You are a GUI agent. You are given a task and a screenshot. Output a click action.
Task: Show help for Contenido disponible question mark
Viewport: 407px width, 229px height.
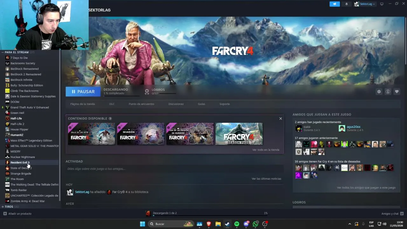click(110, 119)
